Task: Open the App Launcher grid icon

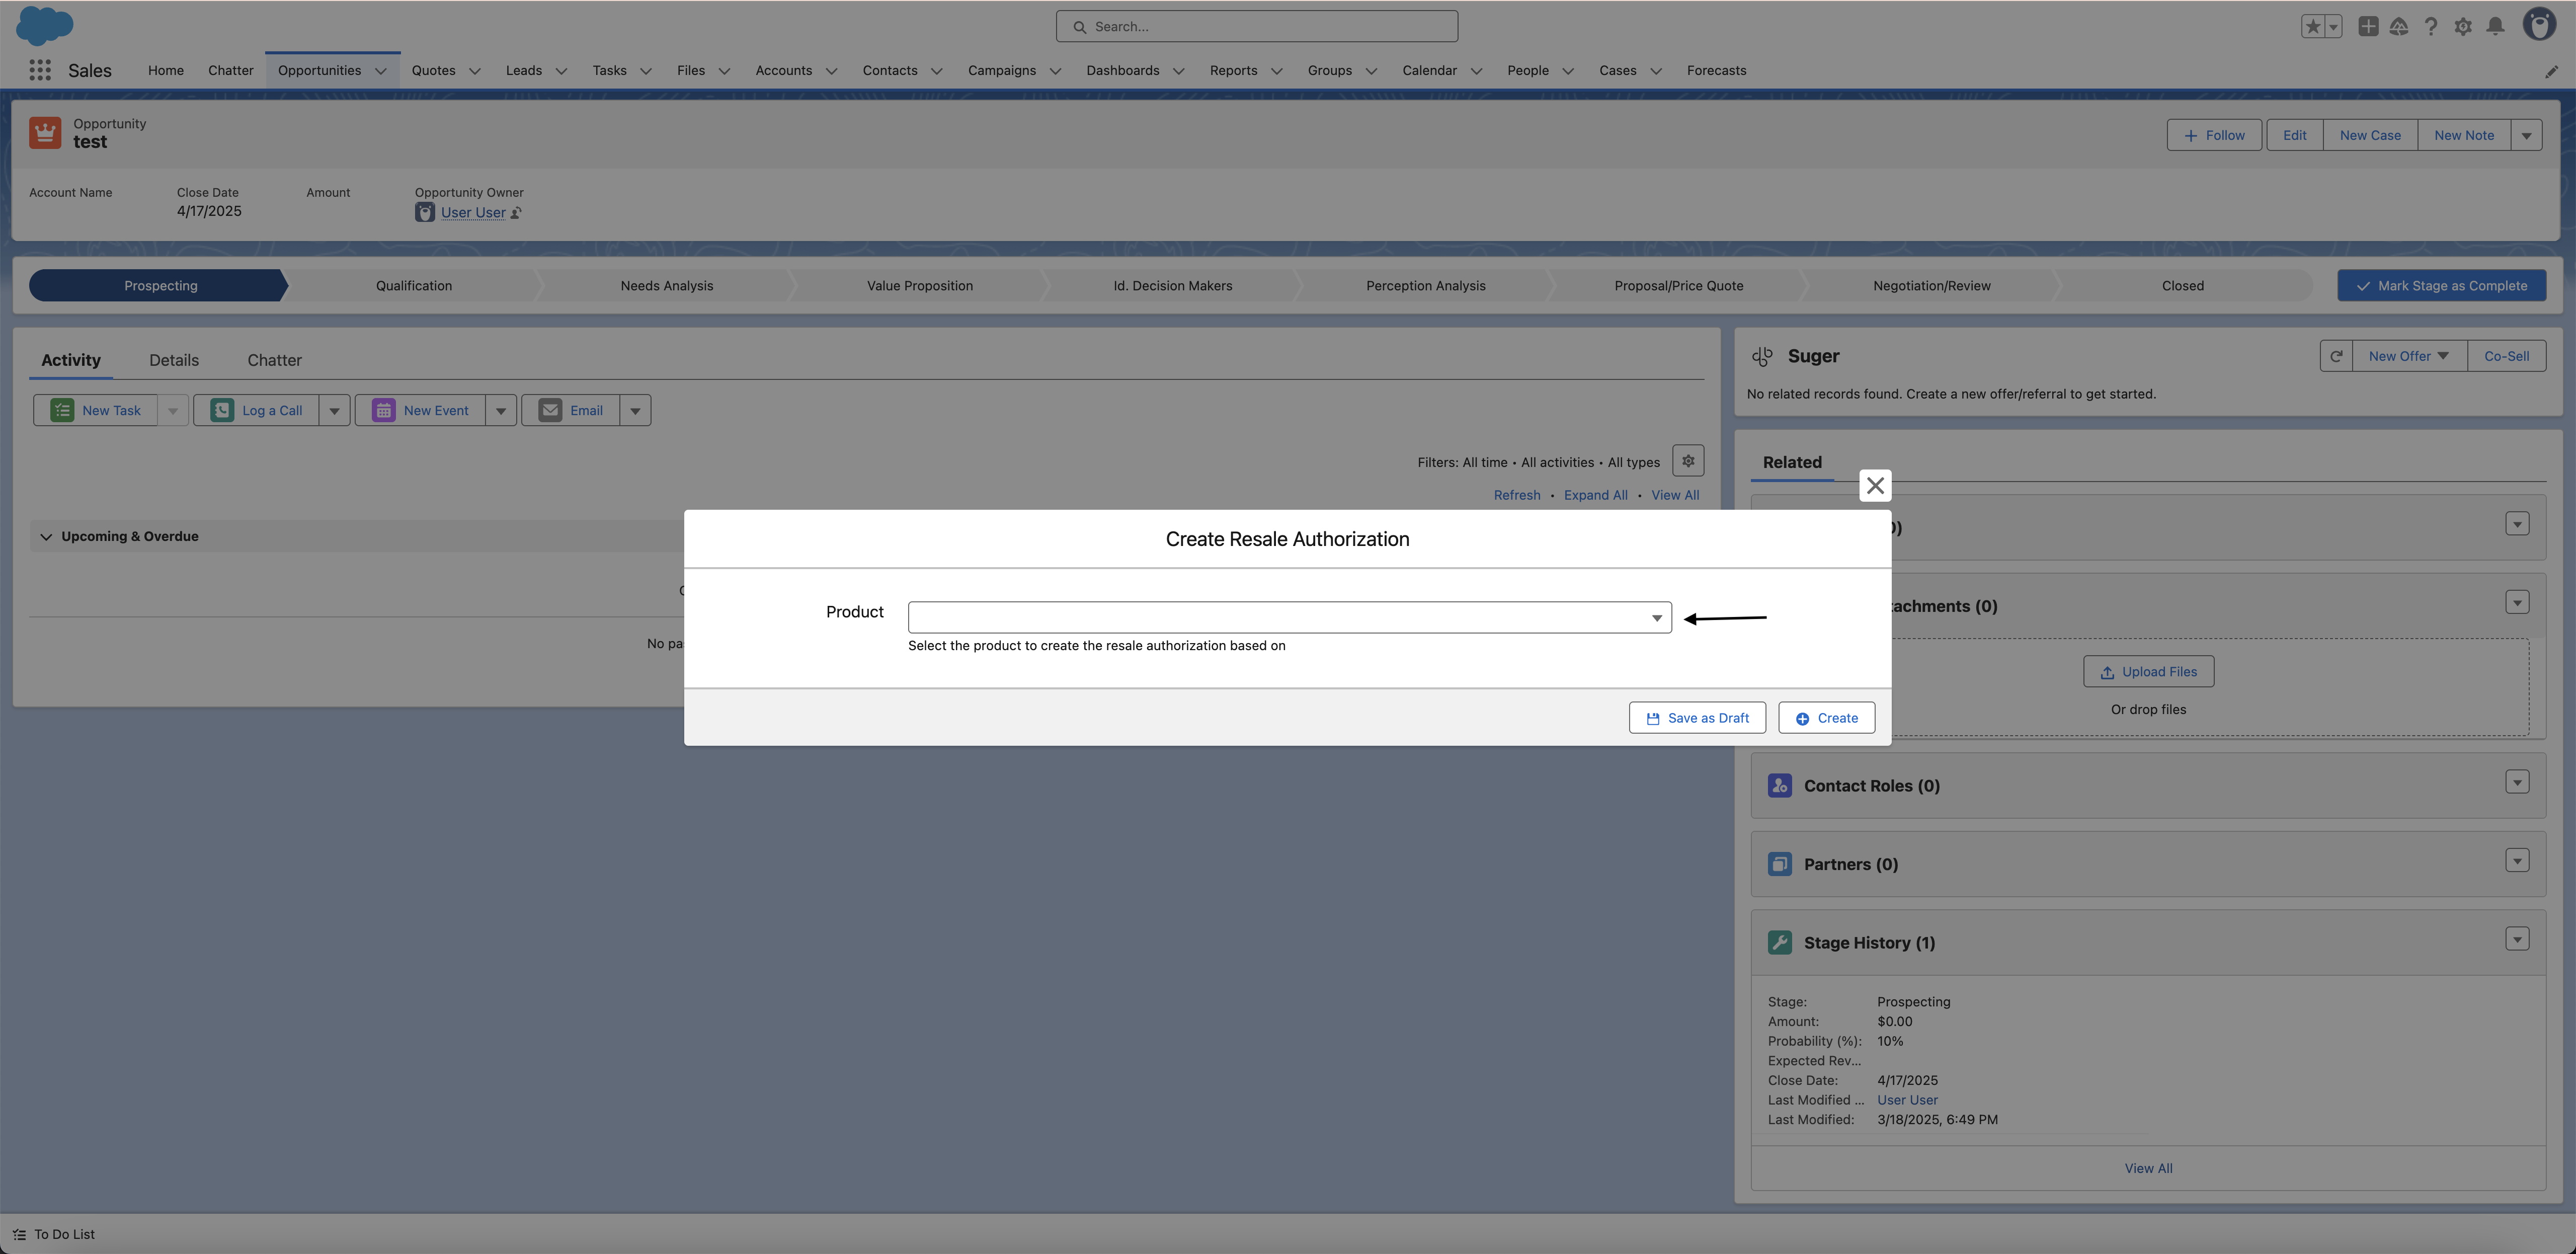Action: pos(40,70)
